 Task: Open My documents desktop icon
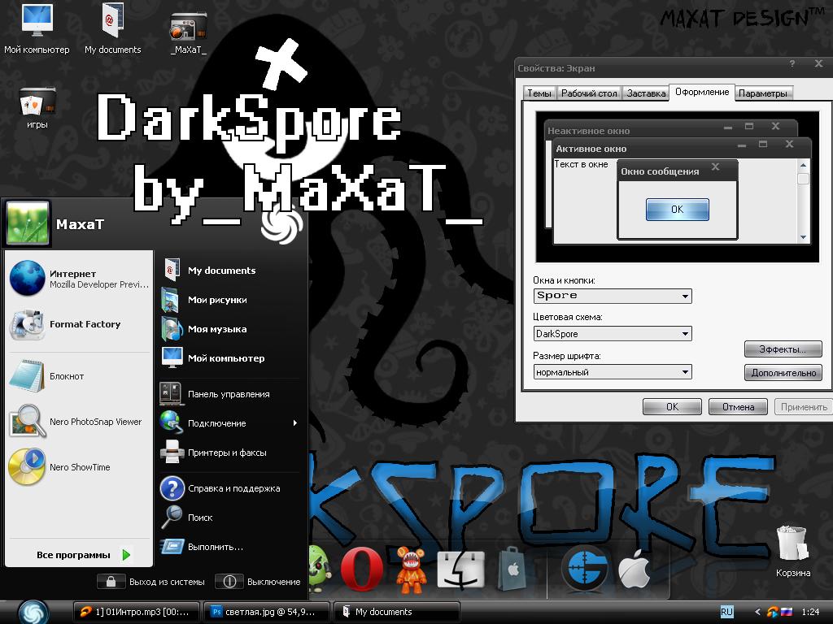(112, 29)
